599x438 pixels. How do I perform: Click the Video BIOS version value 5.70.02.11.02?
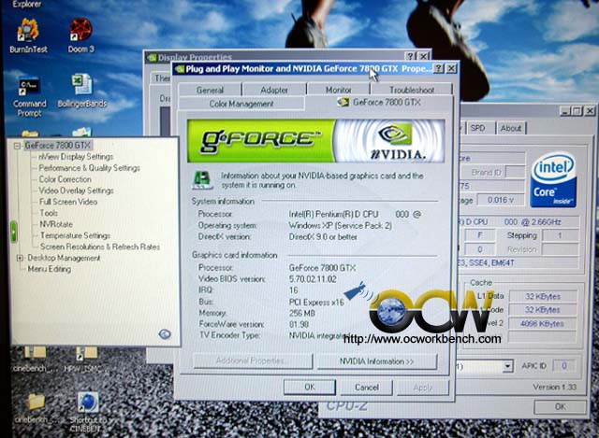click(x=313, y=279)
